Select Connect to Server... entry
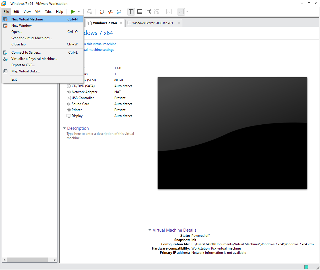Screen dimensions: 320x270 click(43, 53)
